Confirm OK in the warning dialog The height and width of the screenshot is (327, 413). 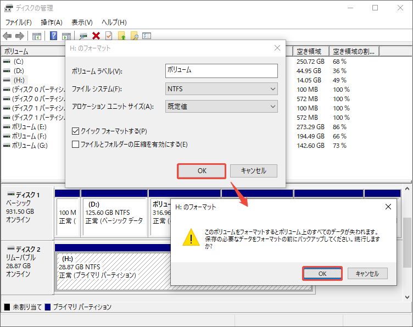(322, 274)
